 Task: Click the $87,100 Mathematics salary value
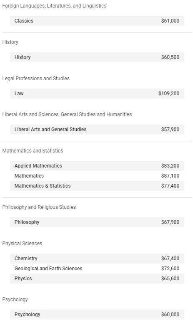(170, 176)
